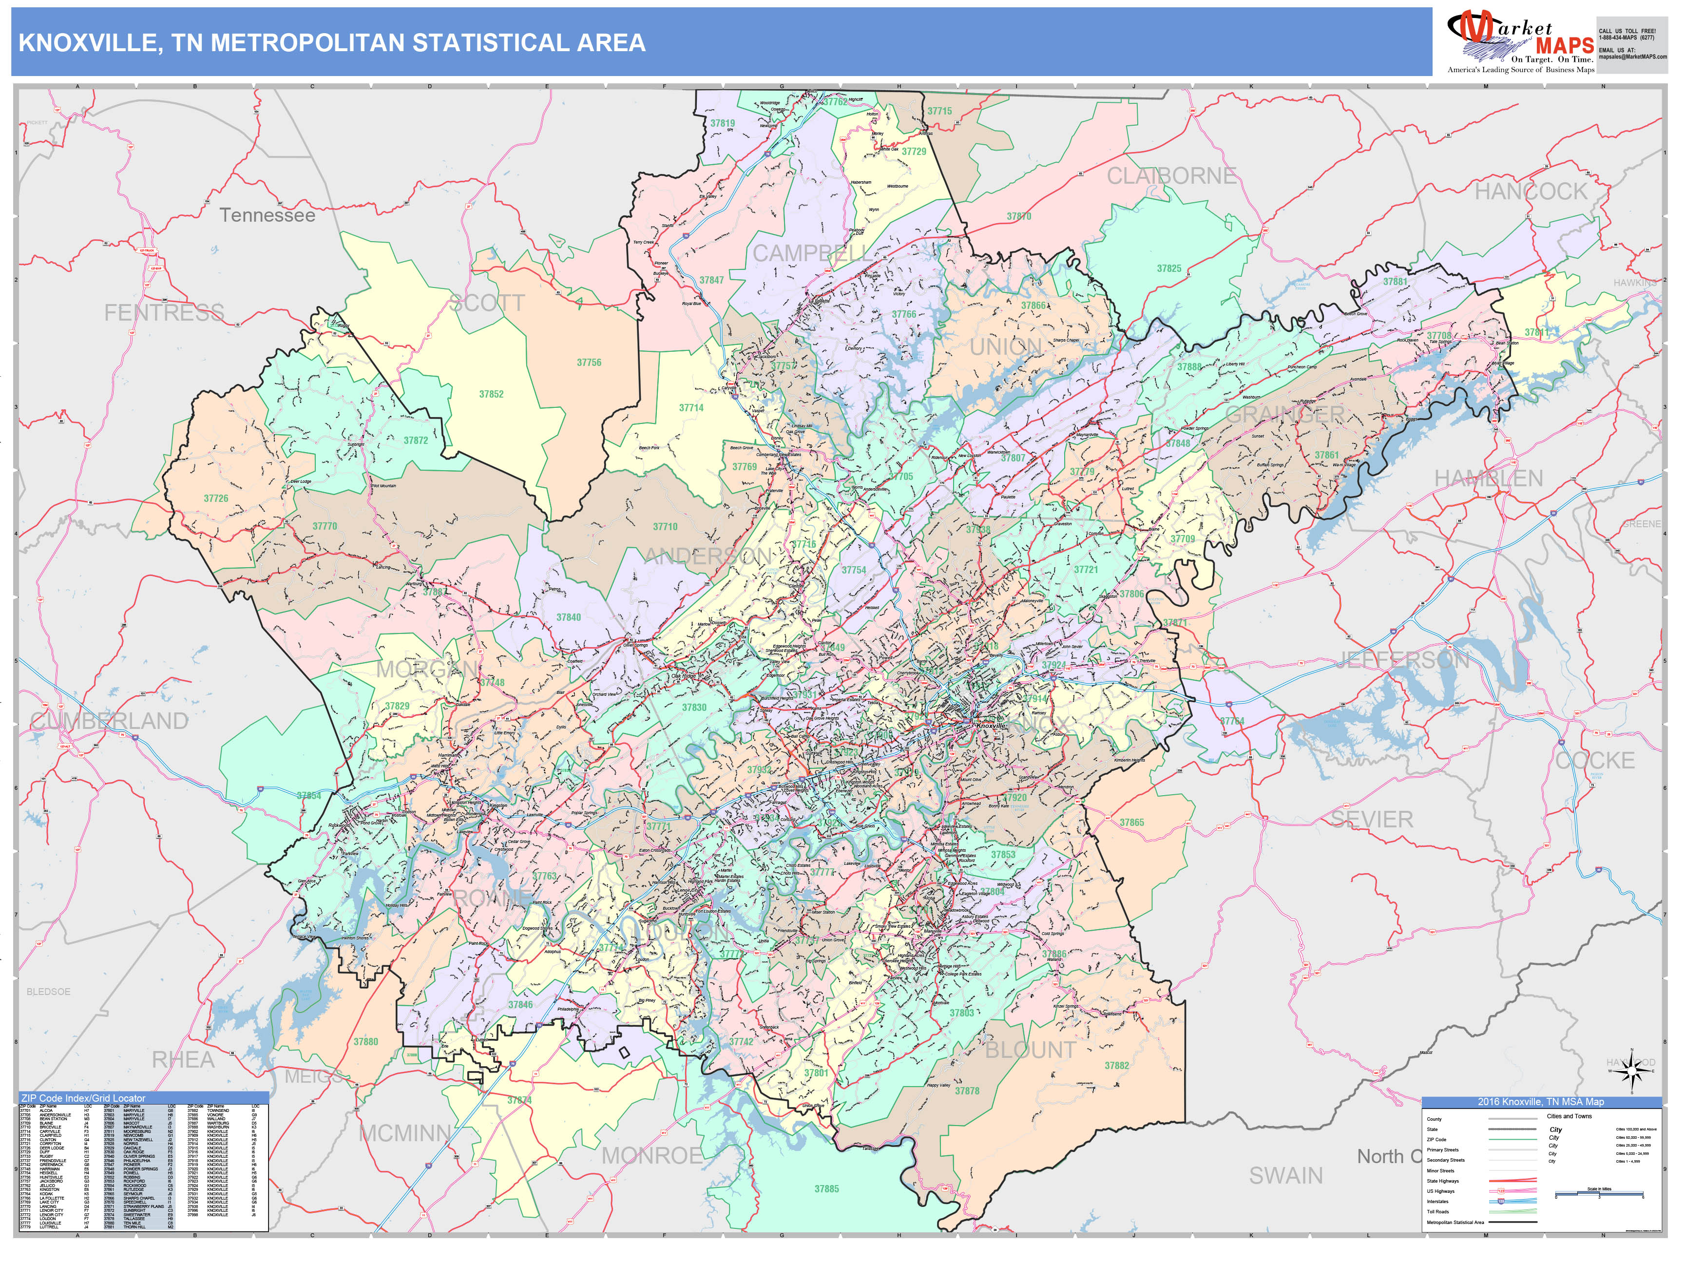Click ZIP code 37714 area label

tap(691, 408)
